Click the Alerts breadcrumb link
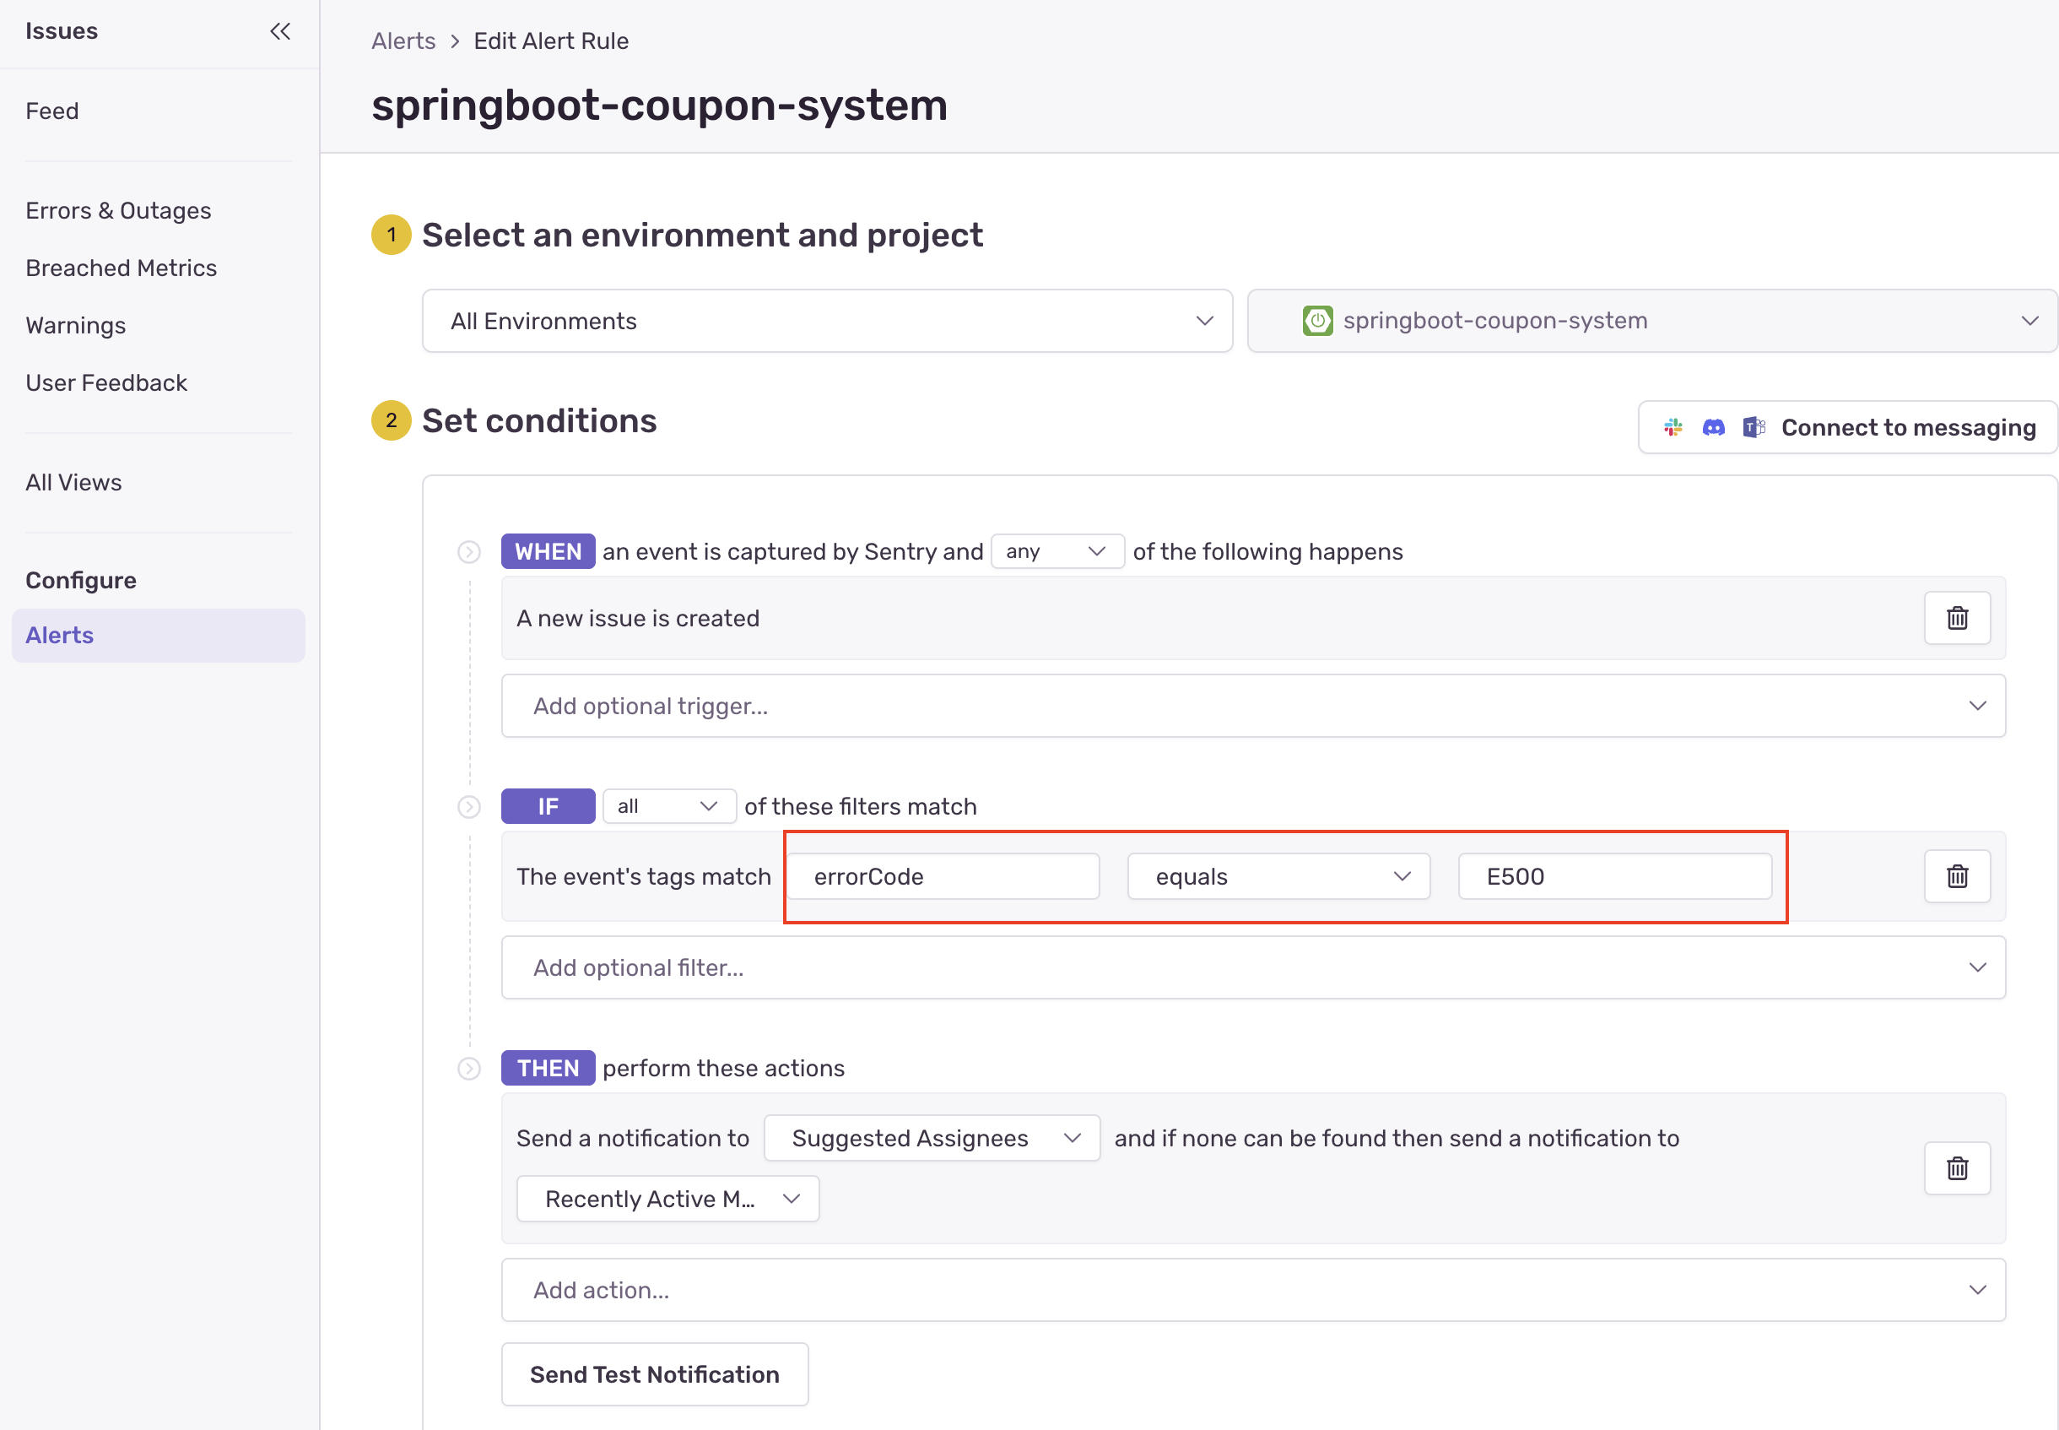 403,41
